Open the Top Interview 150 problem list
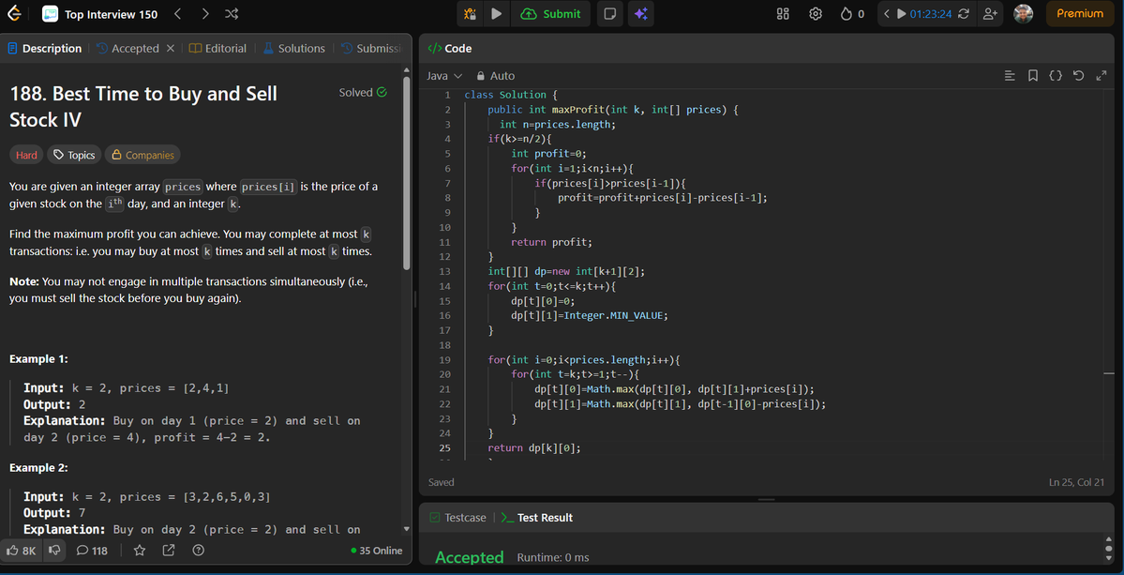 pos(100,14)
